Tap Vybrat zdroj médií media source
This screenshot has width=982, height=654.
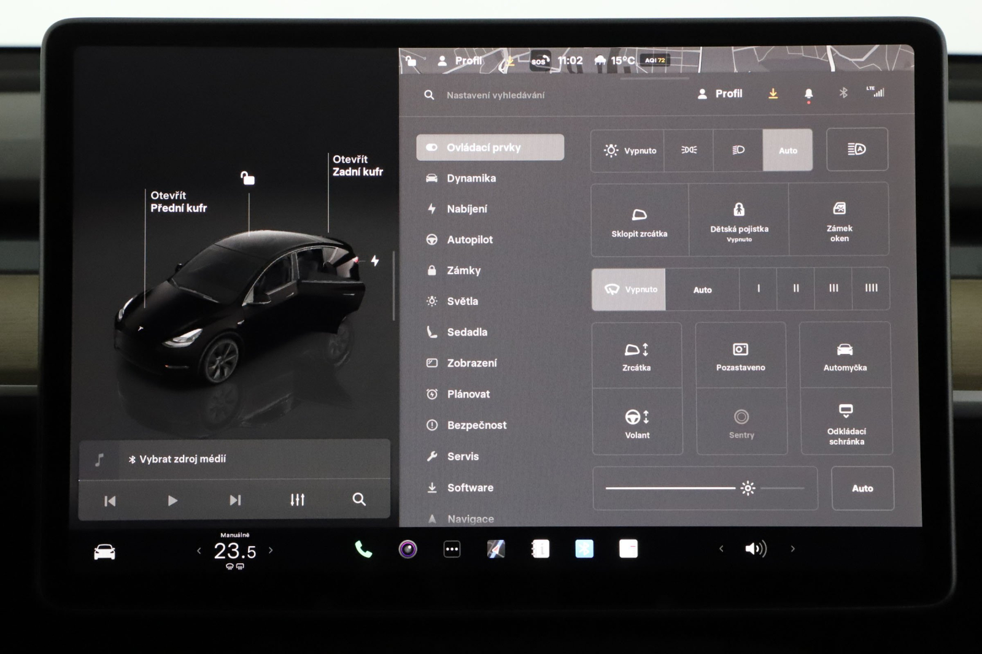point(179,458)
